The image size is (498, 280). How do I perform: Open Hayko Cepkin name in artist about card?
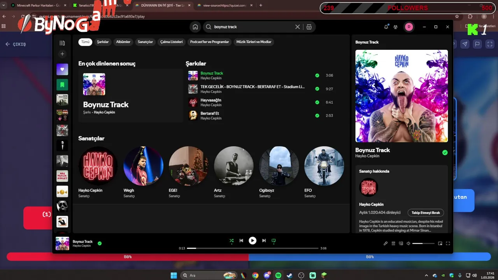(371, 204)
